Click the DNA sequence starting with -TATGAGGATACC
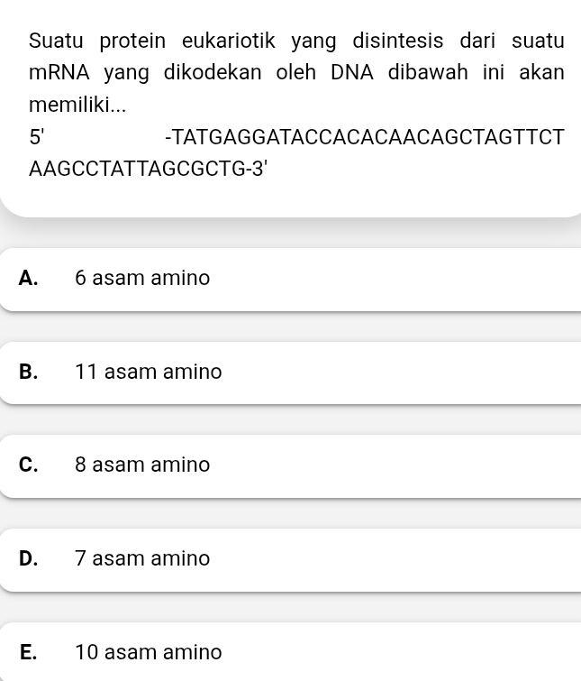The width and height of the screenshot is (581, 681). click(365, 138)
